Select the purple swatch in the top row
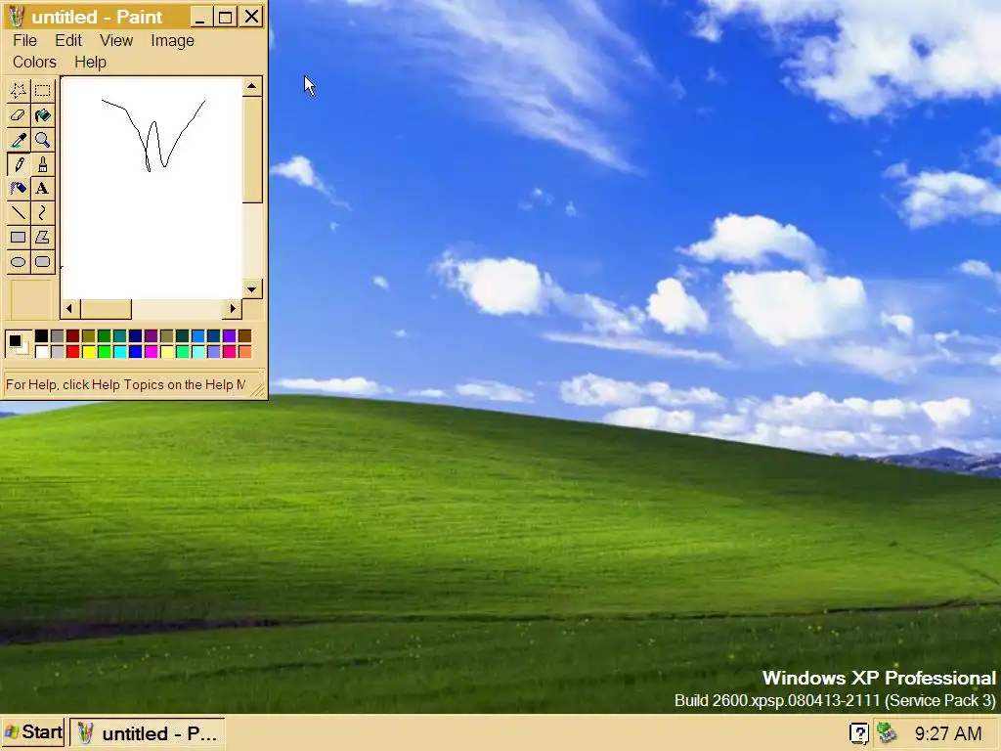This screenshot has width=1001, height=751. coord(152,336)
